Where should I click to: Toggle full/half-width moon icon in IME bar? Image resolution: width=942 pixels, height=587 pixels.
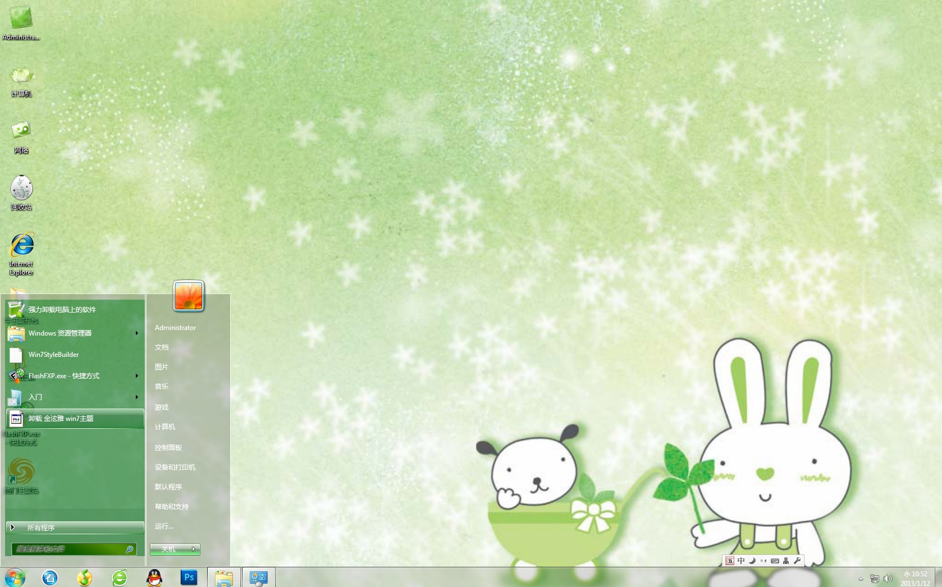click(752, 561)
